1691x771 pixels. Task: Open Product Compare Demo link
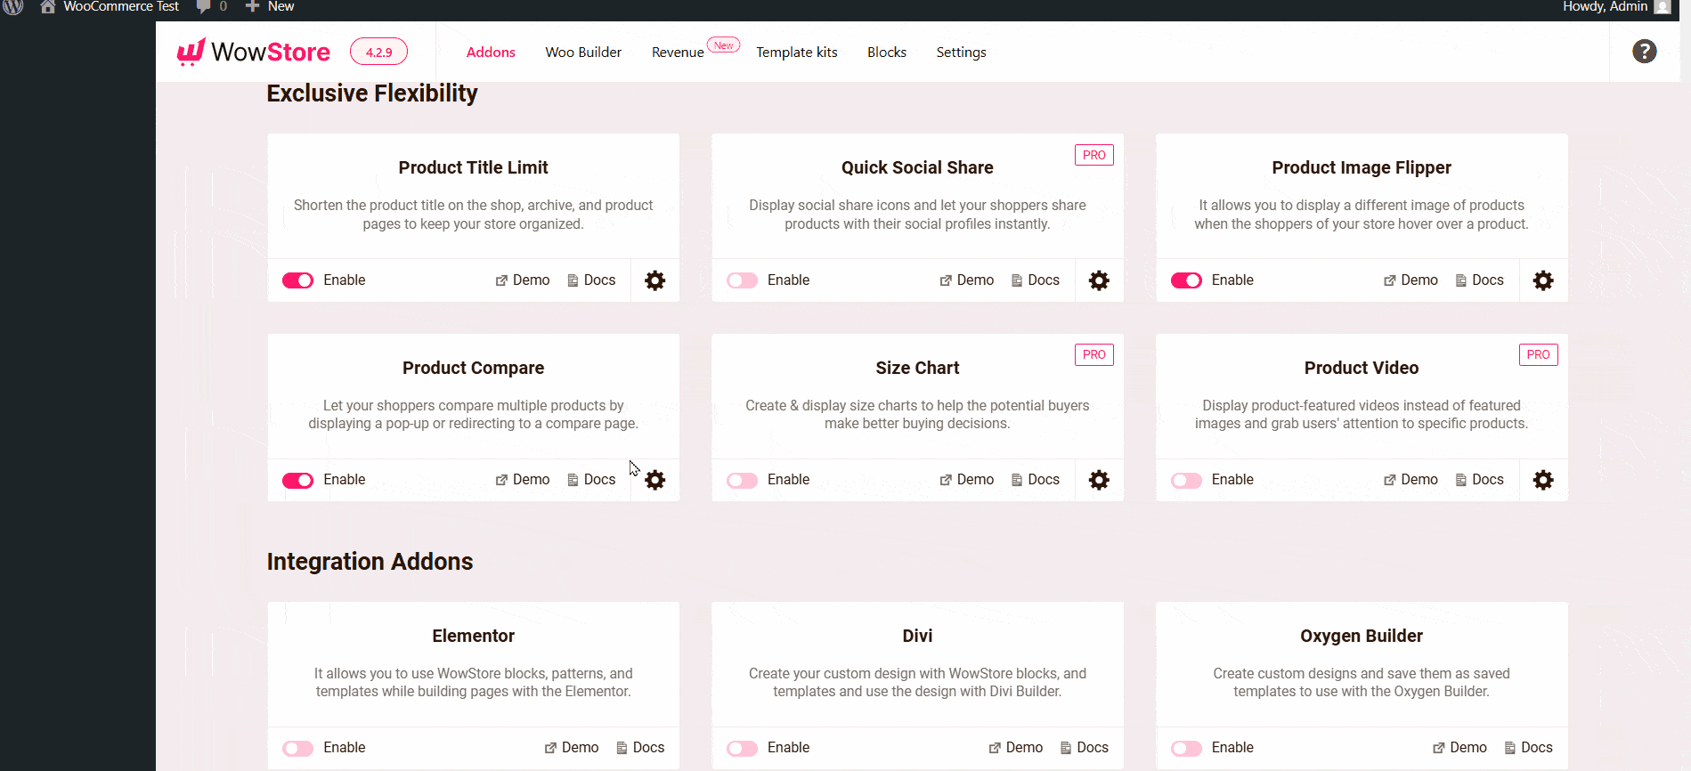pyautogui.click(x=523, y=479)
